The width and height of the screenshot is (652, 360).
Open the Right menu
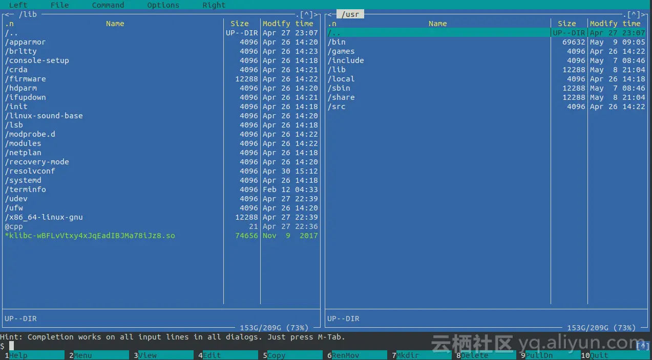(214, 5)
